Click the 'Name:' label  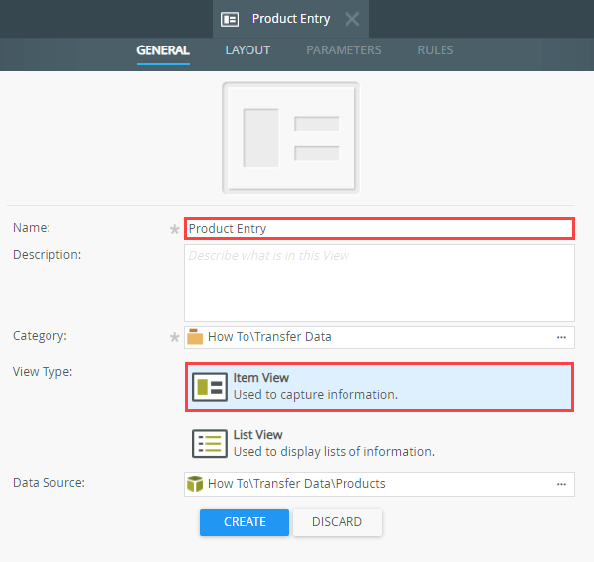pos(32,228)
